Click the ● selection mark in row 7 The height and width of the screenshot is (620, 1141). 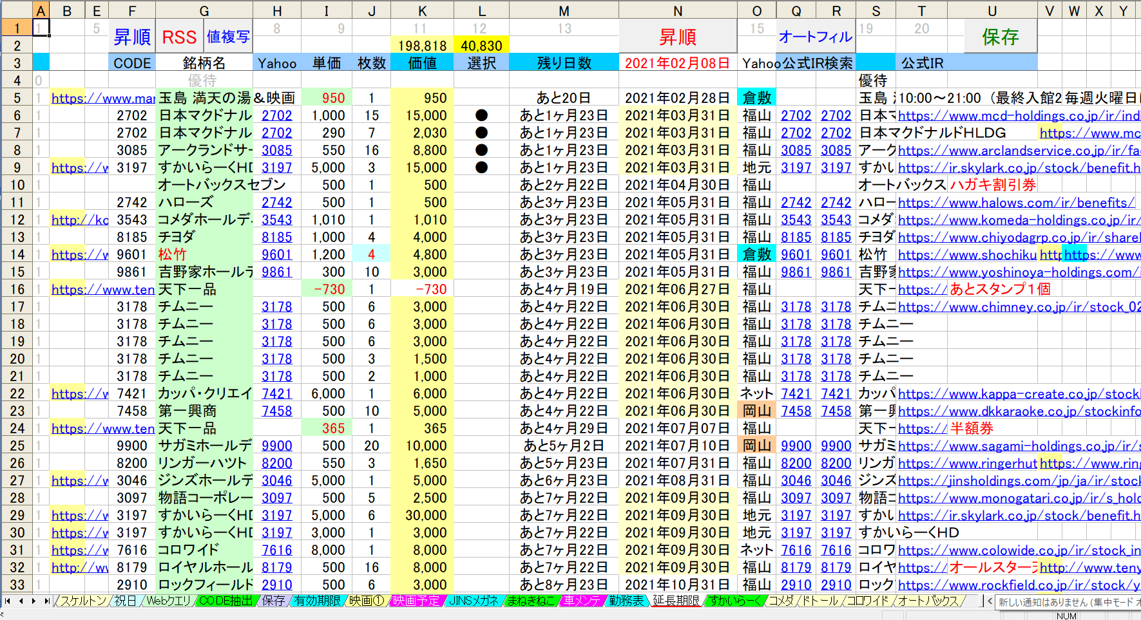(x=481, y=133)
